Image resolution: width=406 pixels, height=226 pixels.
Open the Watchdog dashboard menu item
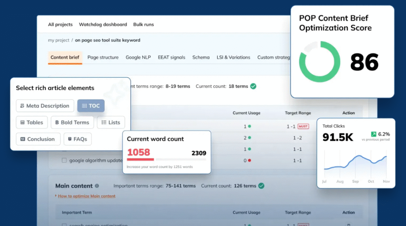tap(103, 25)
